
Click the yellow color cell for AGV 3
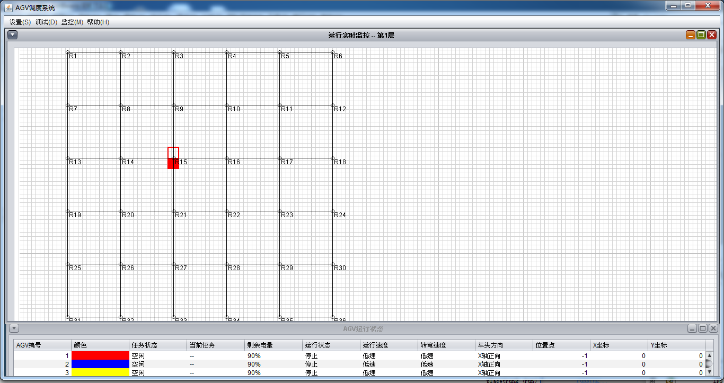(100, 372)
